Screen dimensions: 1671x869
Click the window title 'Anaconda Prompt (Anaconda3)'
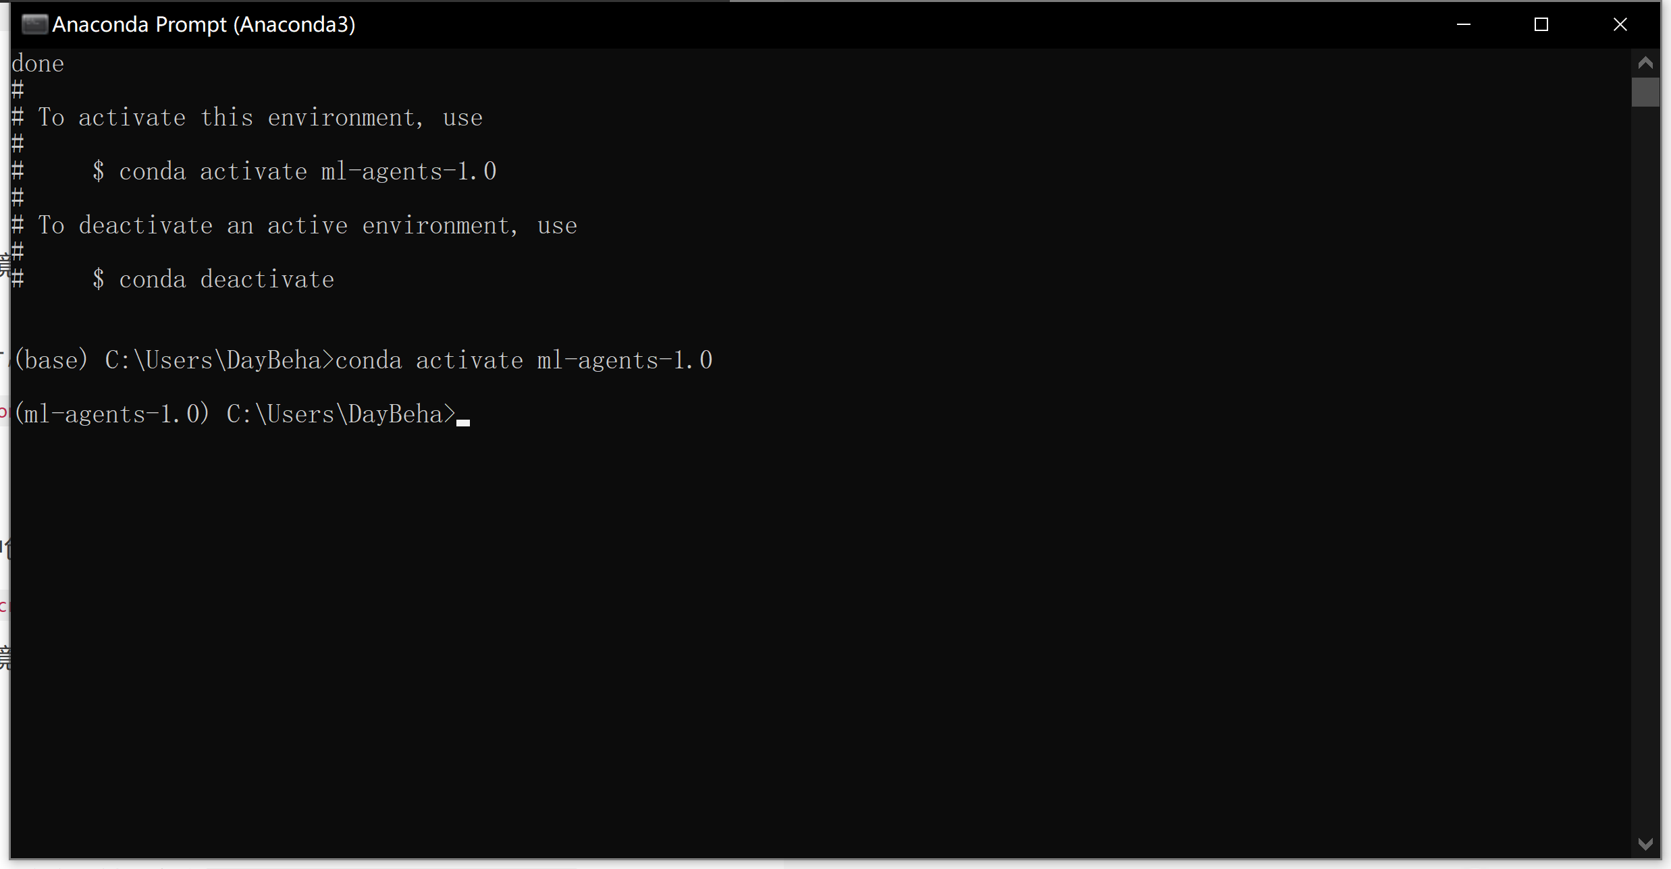204,24
